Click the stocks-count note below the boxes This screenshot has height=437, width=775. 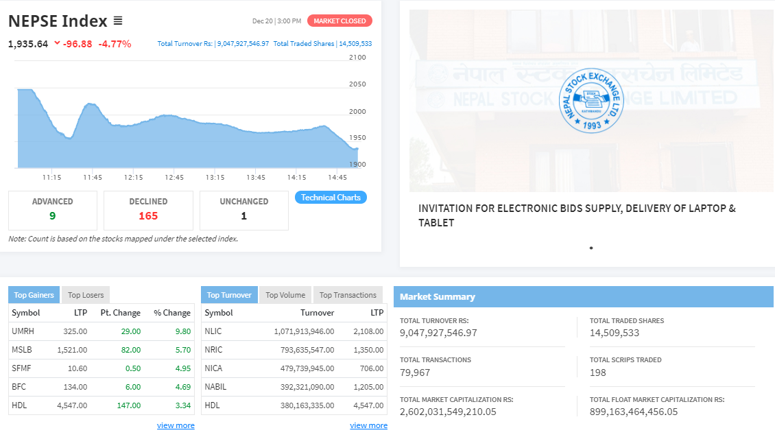[123, 239]
